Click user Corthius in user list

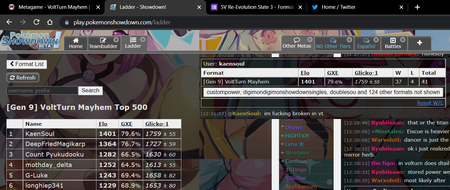pos(296,161)
